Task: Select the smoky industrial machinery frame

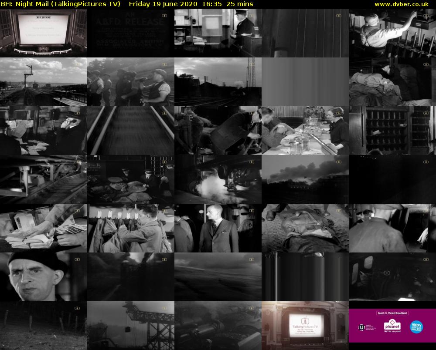Action: pyautogui.click(x=218, y=326)
